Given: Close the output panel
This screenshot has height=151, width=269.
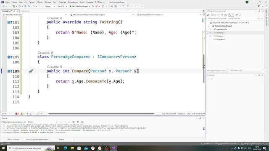Looking at the screenshot, I should click(x=203, y=118).
